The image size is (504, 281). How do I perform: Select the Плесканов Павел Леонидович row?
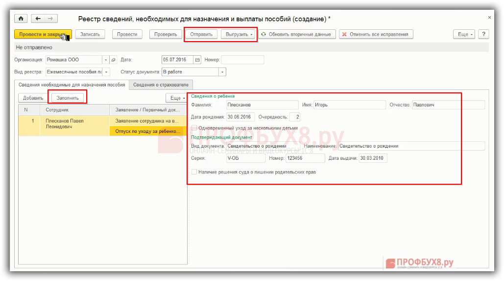tap(64, 124)
